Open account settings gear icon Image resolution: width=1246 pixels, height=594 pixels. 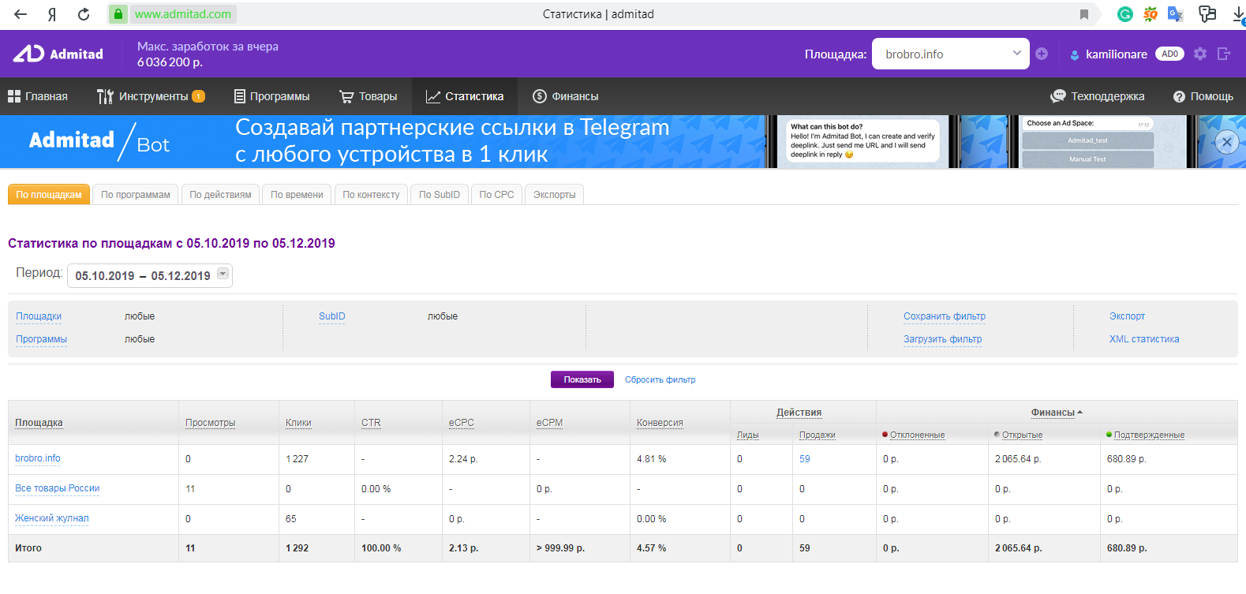tap(1200, 54)
